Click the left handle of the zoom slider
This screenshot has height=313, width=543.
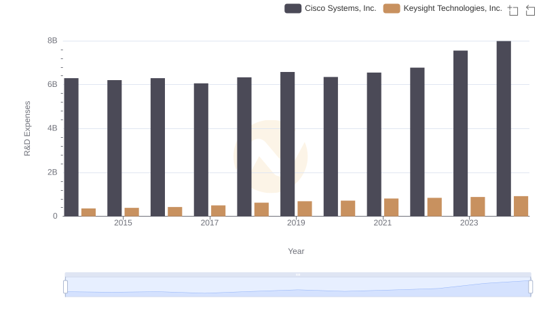click(x=65, y=287)
